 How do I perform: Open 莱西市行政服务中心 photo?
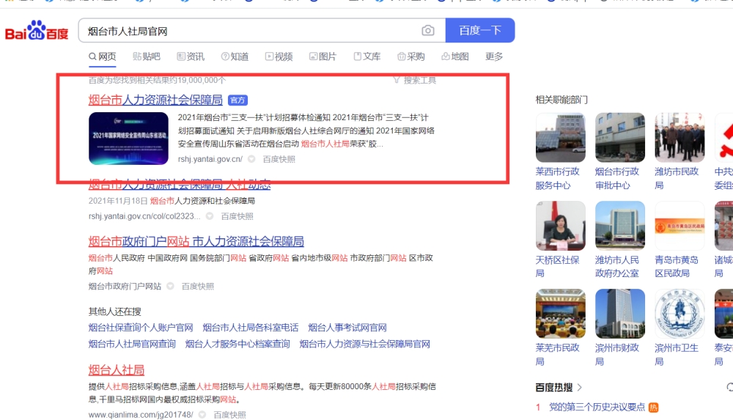point(561,138)
